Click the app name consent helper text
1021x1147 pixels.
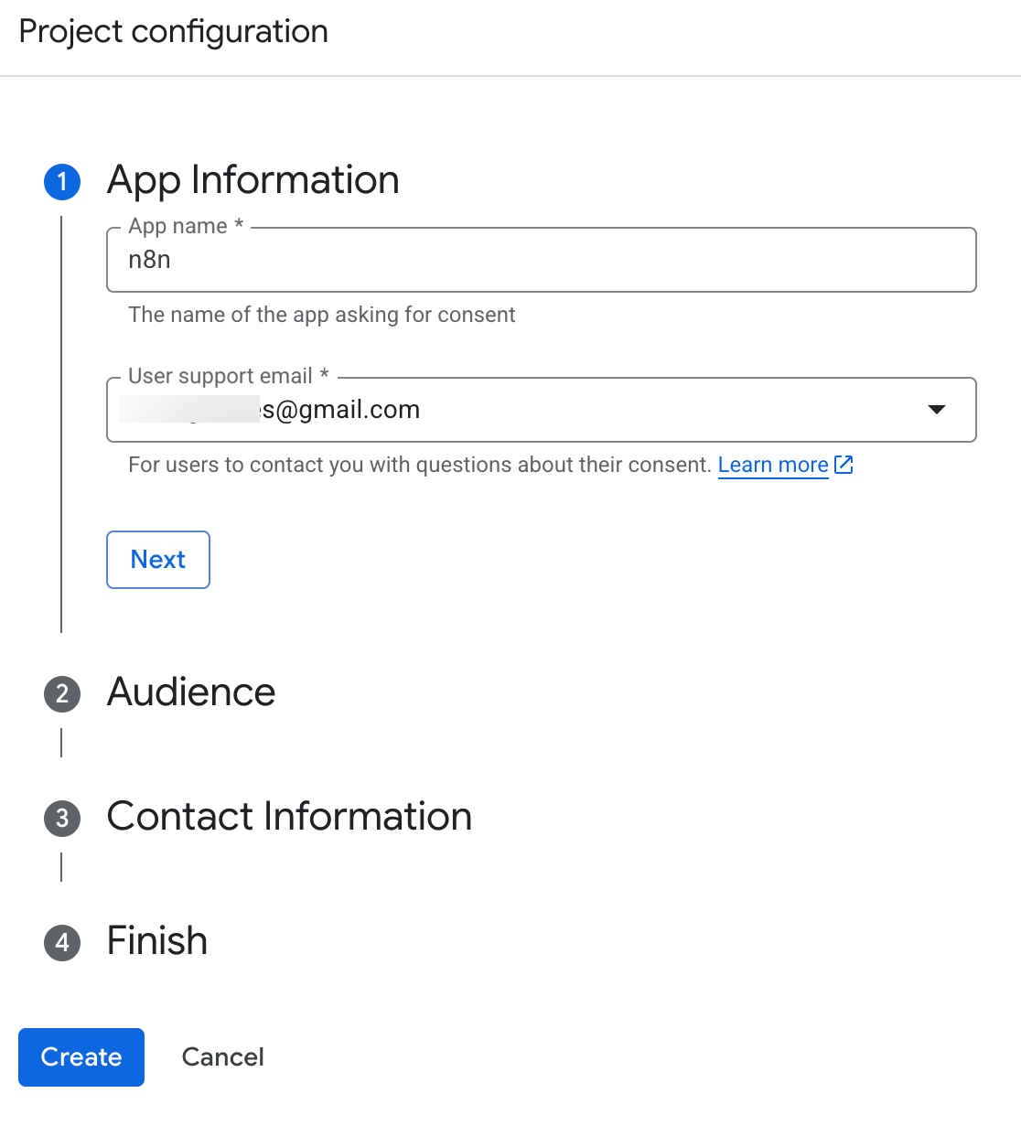(321, 315)
